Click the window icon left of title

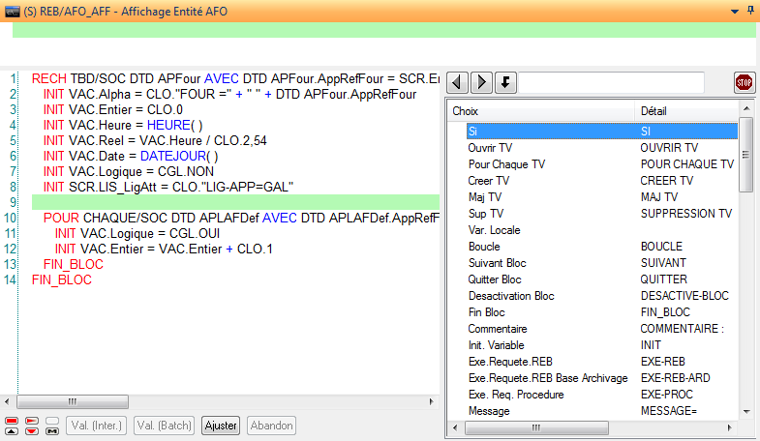tap(12, 10)
